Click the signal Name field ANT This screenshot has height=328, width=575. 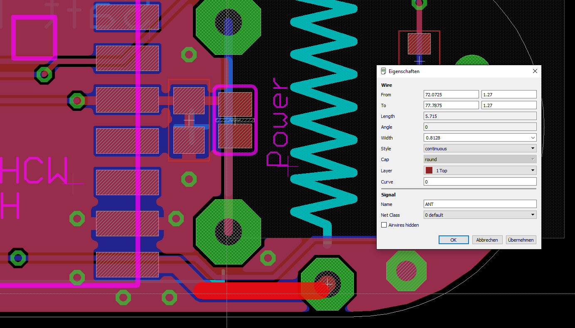(x=480, y=204)
